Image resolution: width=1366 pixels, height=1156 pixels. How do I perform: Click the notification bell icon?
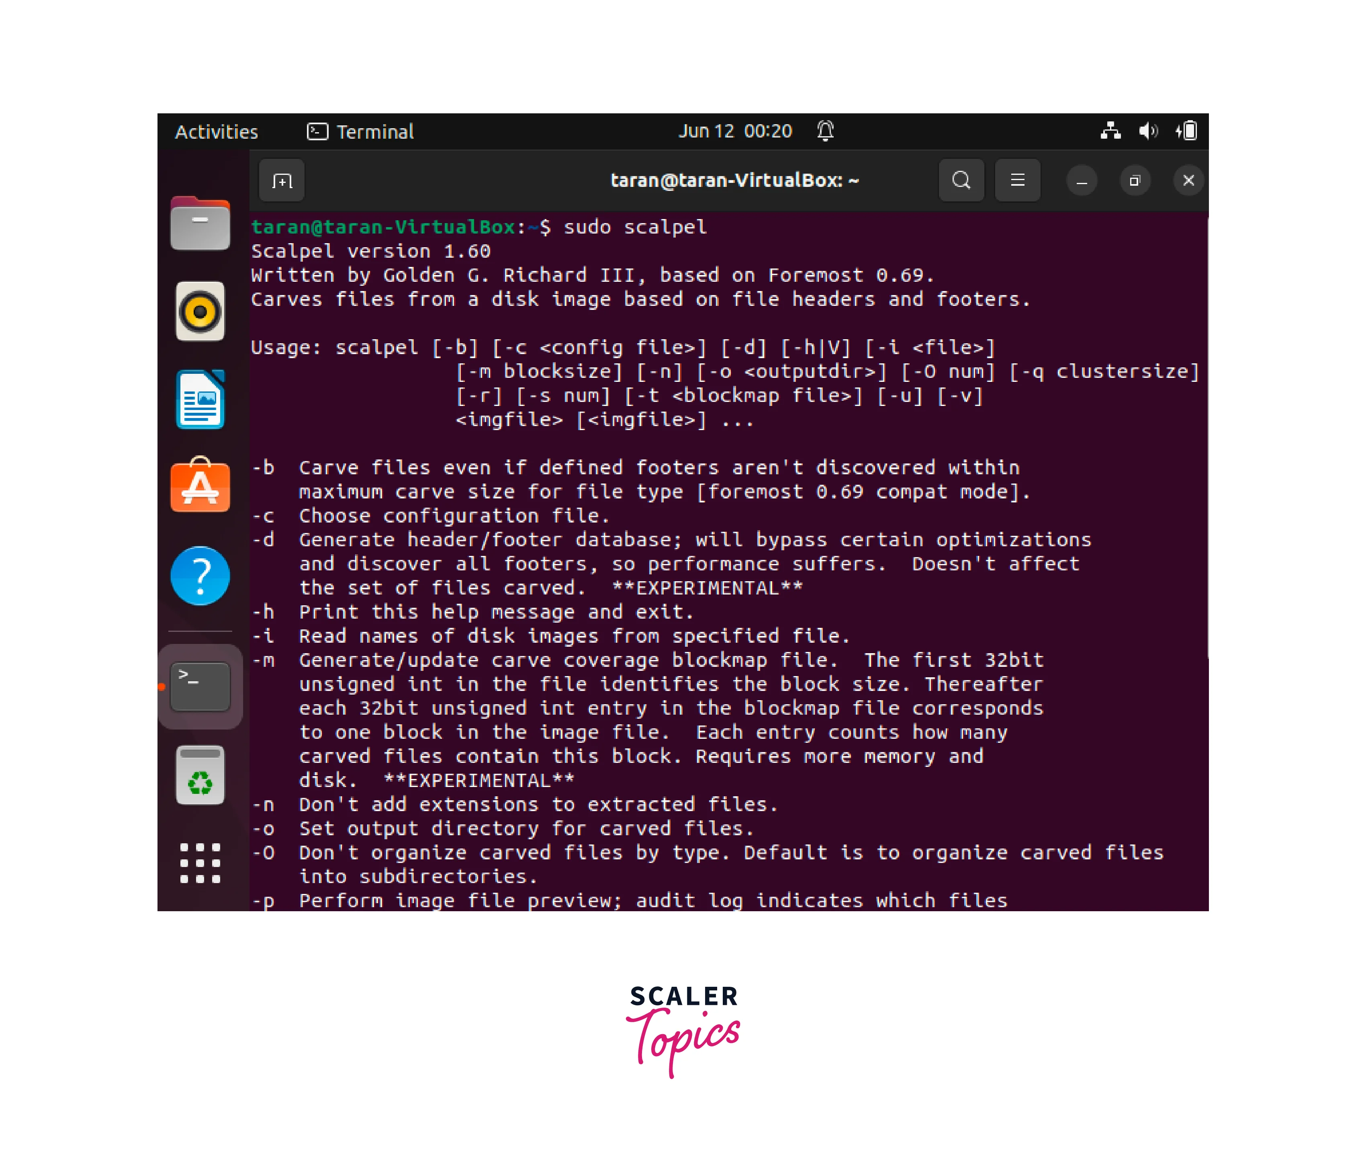click(825, 131)
